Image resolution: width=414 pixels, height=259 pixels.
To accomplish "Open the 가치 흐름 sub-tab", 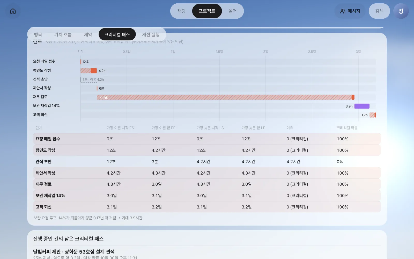I will (x=63, y=34).
